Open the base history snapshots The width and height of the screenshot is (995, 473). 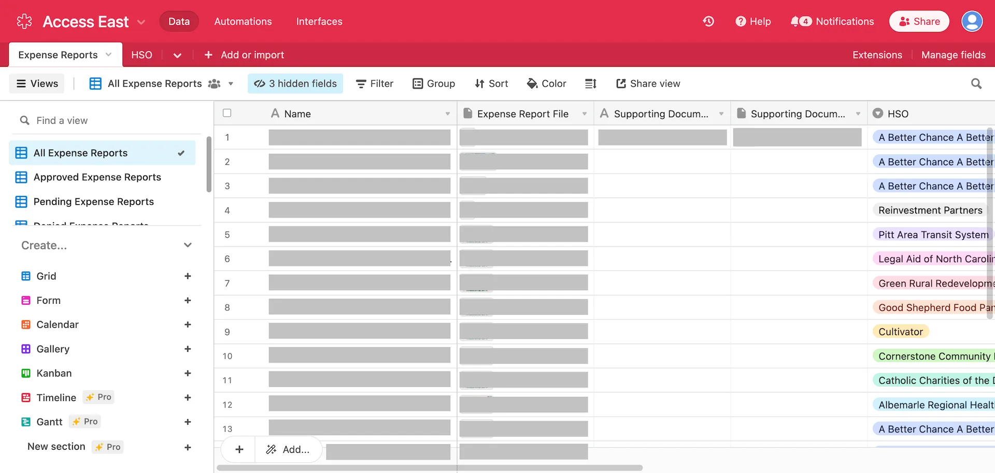tap(708, 21)
